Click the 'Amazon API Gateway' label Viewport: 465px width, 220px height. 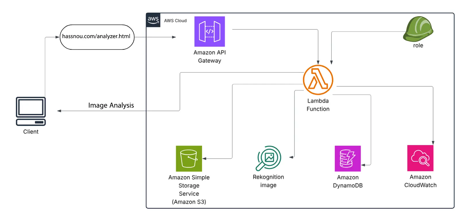[210, 56]
